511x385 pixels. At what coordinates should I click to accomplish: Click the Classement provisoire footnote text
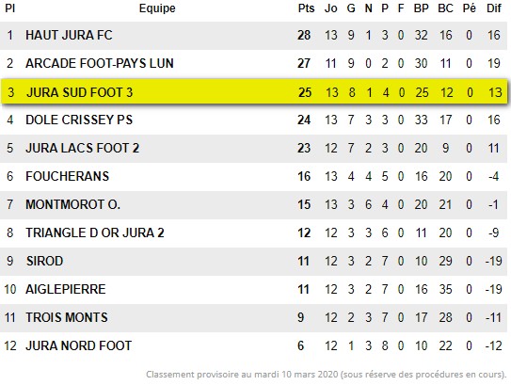327,375
